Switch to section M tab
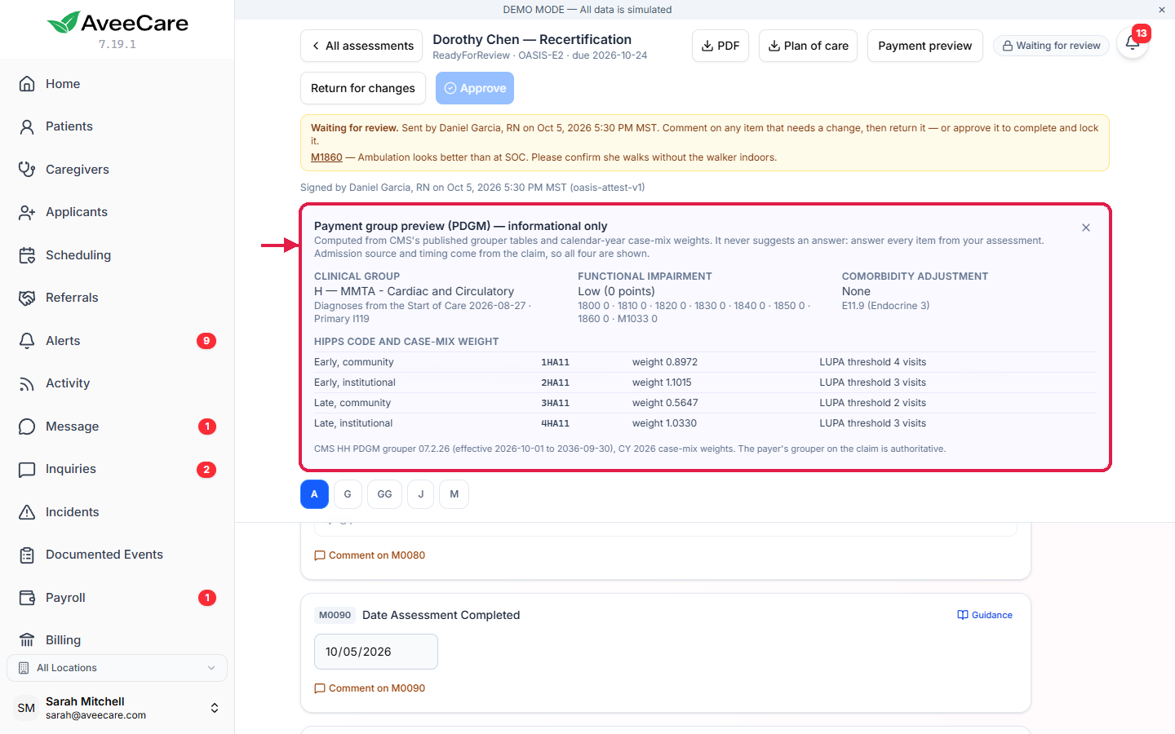The height and width of the screenshot is (734, 1175). click(x=454, y=494)
